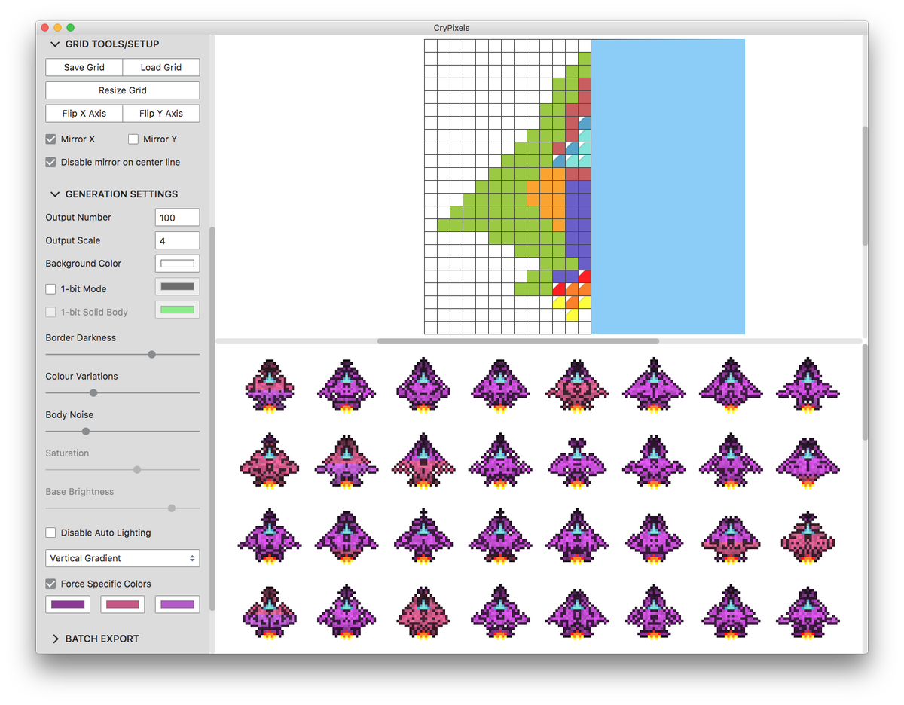Image resolution: width=904 pixels, height=705 pixels.
Task: Collapse the Grid Tools/Setup section
Action: 54,44
